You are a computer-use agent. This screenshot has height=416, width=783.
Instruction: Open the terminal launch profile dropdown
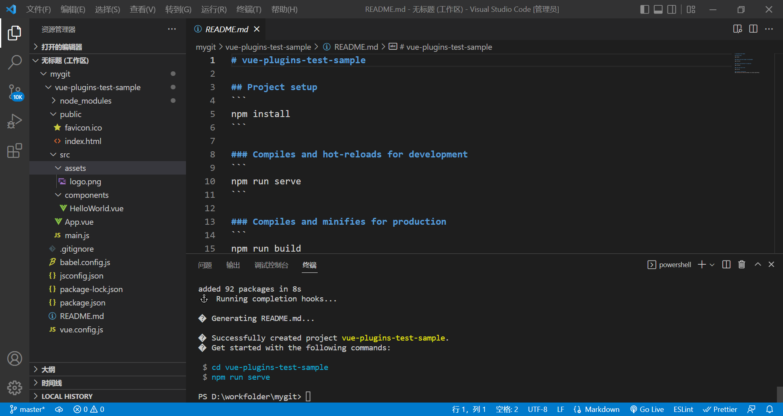[x=712, y=264]
